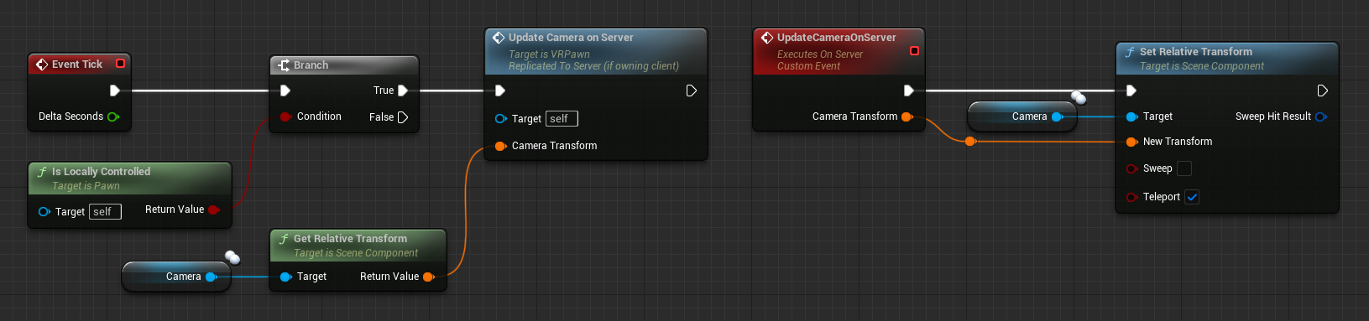Click Update Camera on Server input execution pin
This screenshot has height=321, width=1369.
500,91
